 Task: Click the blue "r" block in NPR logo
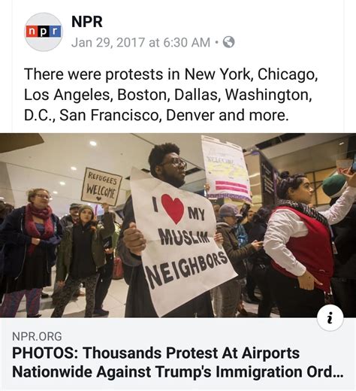pos(56,32)
